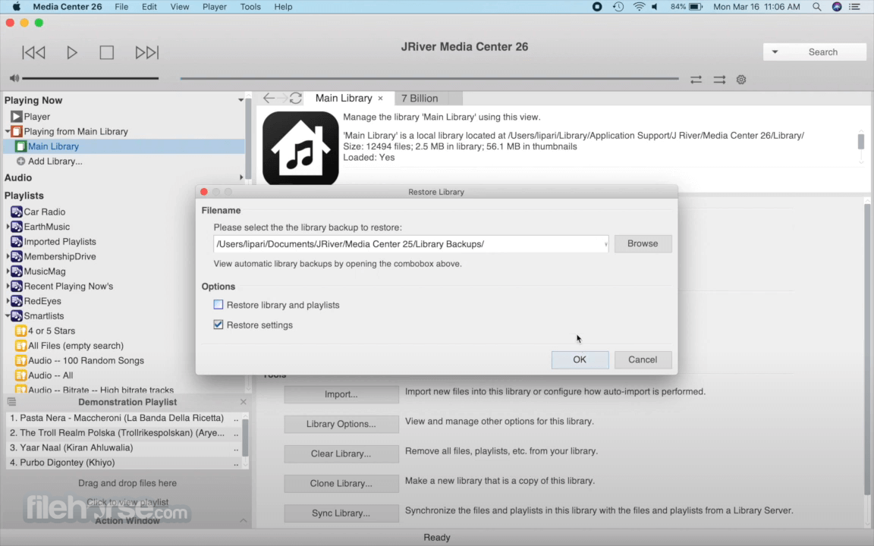Expand the Audio section arrow
This screenshot has width=874, height=546.
coord(241,177)
